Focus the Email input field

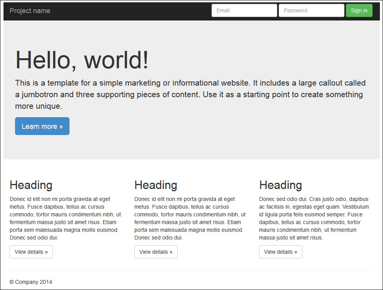244,10
